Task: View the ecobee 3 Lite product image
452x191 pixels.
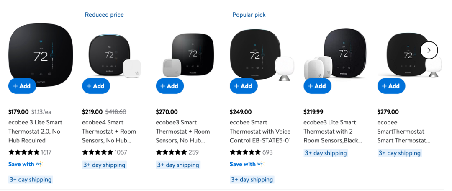Action: (x=41, y=55)
